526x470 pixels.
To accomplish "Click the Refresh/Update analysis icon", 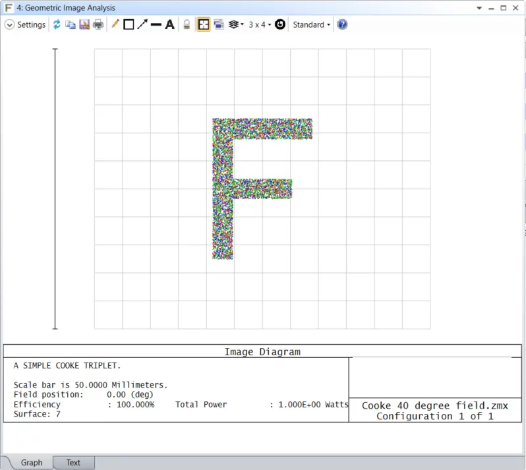I will pos(57,24).
